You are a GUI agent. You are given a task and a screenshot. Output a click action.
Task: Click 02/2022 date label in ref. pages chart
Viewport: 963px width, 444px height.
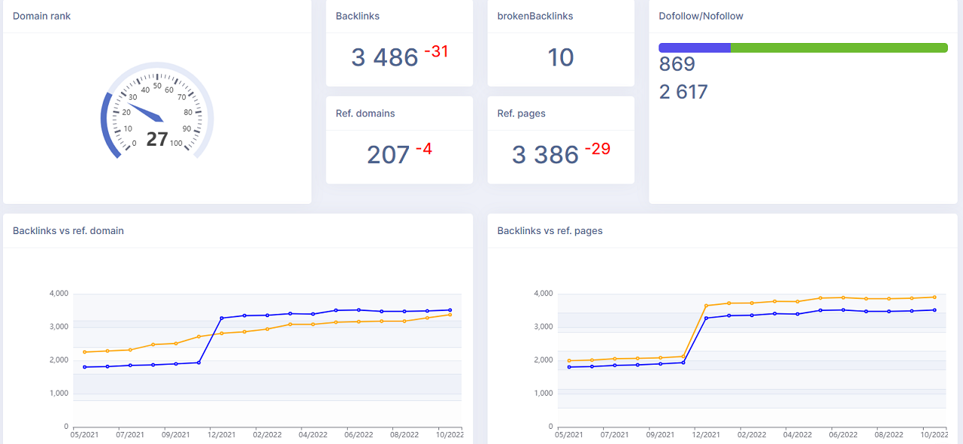(x=751, y=435)
